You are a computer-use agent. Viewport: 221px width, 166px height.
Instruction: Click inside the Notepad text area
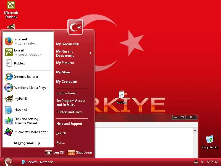point(144,142)
